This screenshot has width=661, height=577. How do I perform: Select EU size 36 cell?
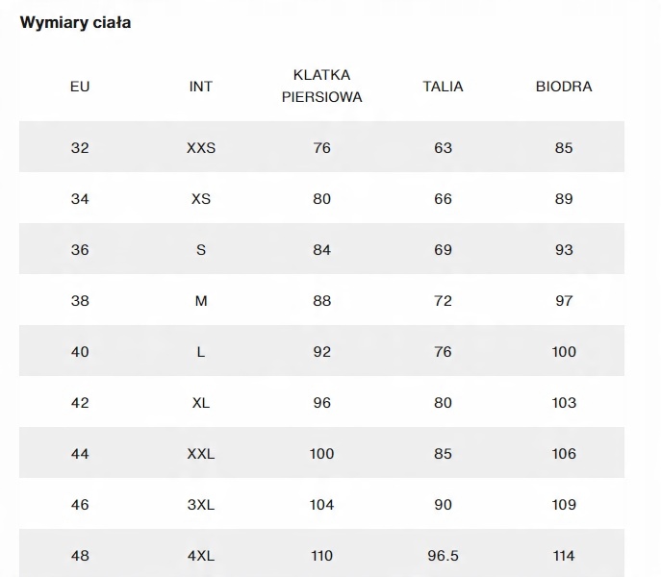tap(80, 250)
